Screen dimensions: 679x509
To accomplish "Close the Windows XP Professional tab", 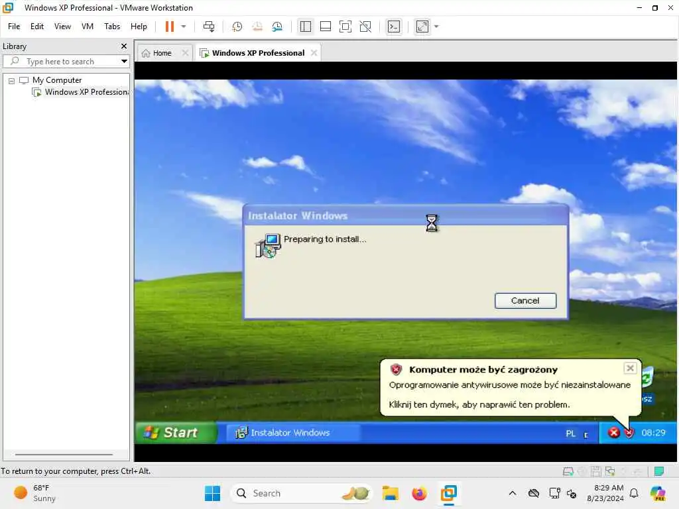I will click(314, 53).
